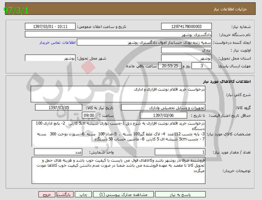
Task: Open مشاهده مدارک پیوستی (1) button
Action: (123, 195)
